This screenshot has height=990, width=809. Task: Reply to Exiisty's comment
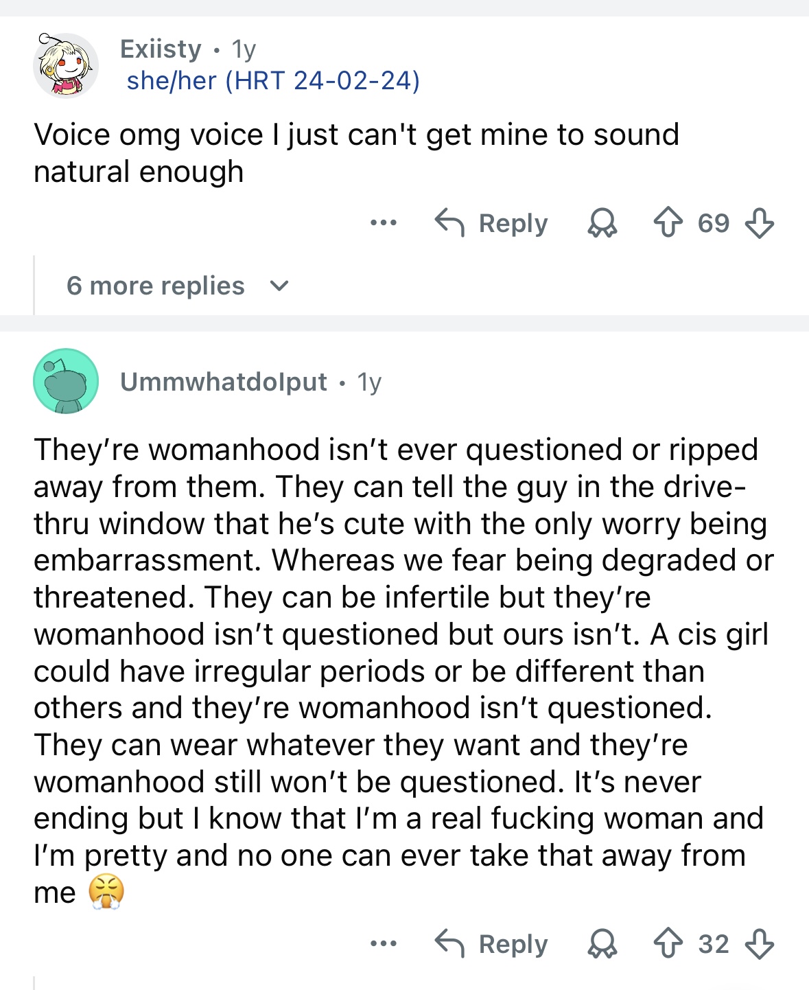(491, 223)
